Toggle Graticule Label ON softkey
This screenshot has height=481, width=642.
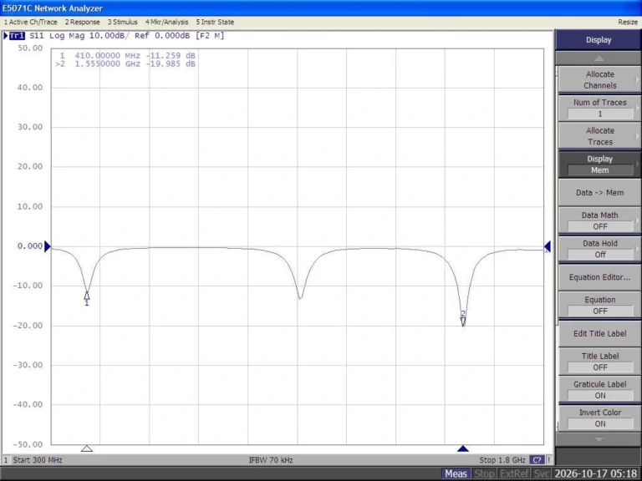click(599, 390)
